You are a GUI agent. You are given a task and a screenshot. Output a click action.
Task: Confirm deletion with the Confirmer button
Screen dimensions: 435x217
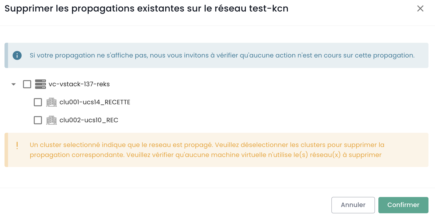click(403, 205)
